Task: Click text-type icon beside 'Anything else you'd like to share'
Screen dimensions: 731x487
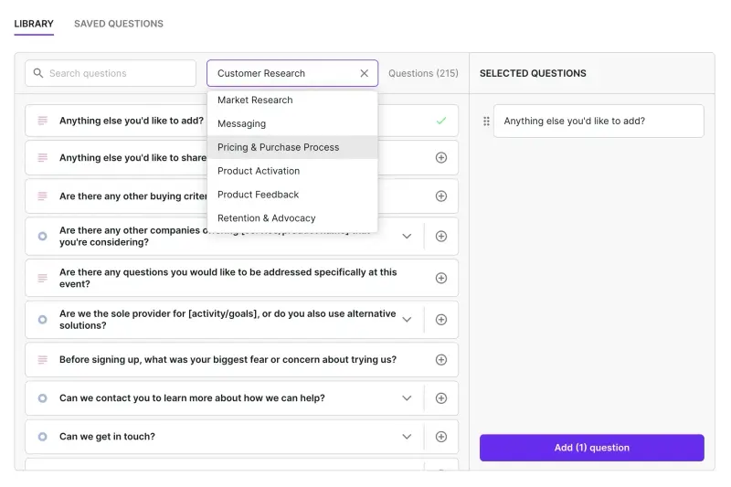Action: 42,157
